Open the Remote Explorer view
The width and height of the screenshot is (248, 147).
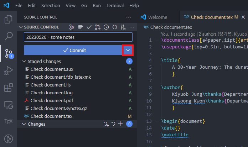[x=9, y=105]
